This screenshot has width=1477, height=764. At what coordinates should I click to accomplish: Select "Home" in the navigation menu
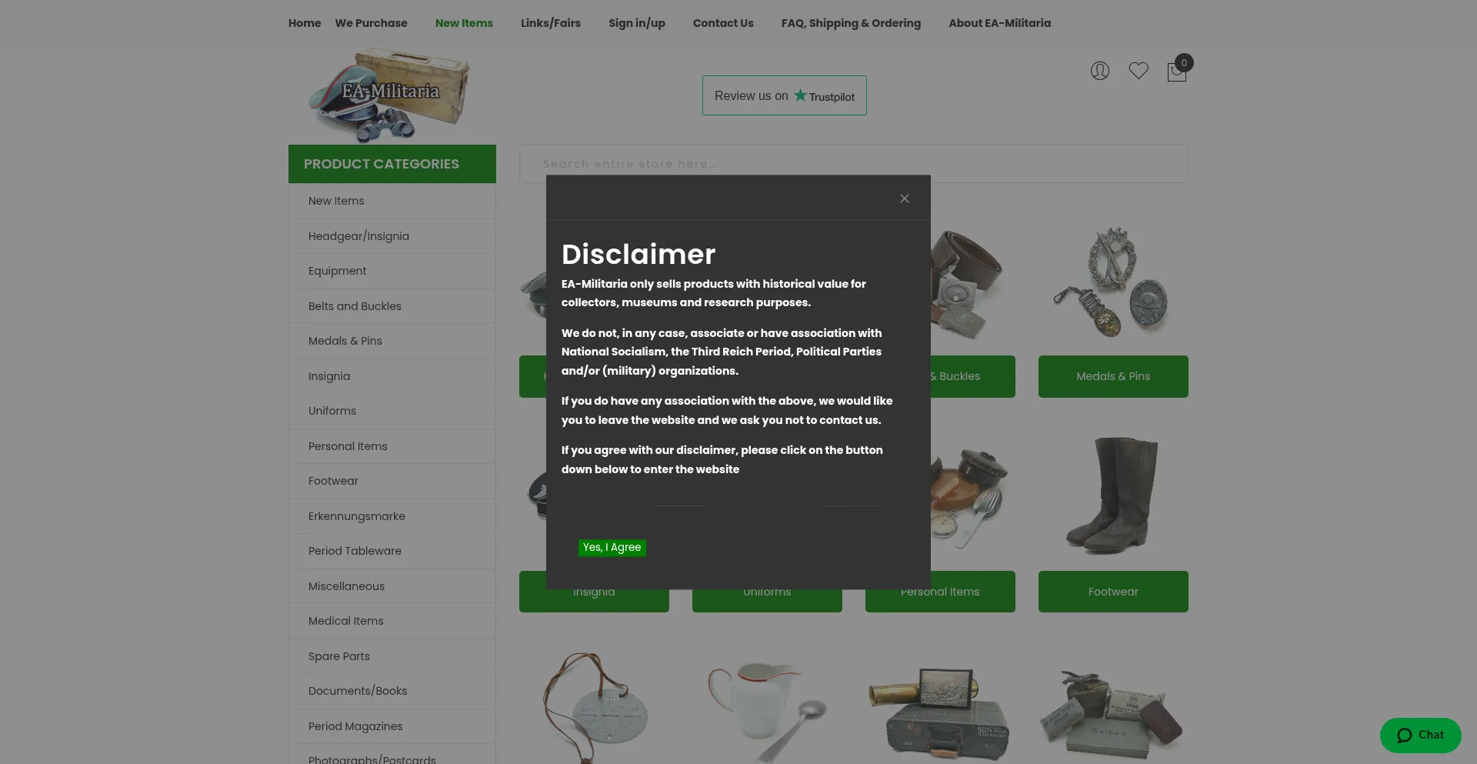(304, 23)
